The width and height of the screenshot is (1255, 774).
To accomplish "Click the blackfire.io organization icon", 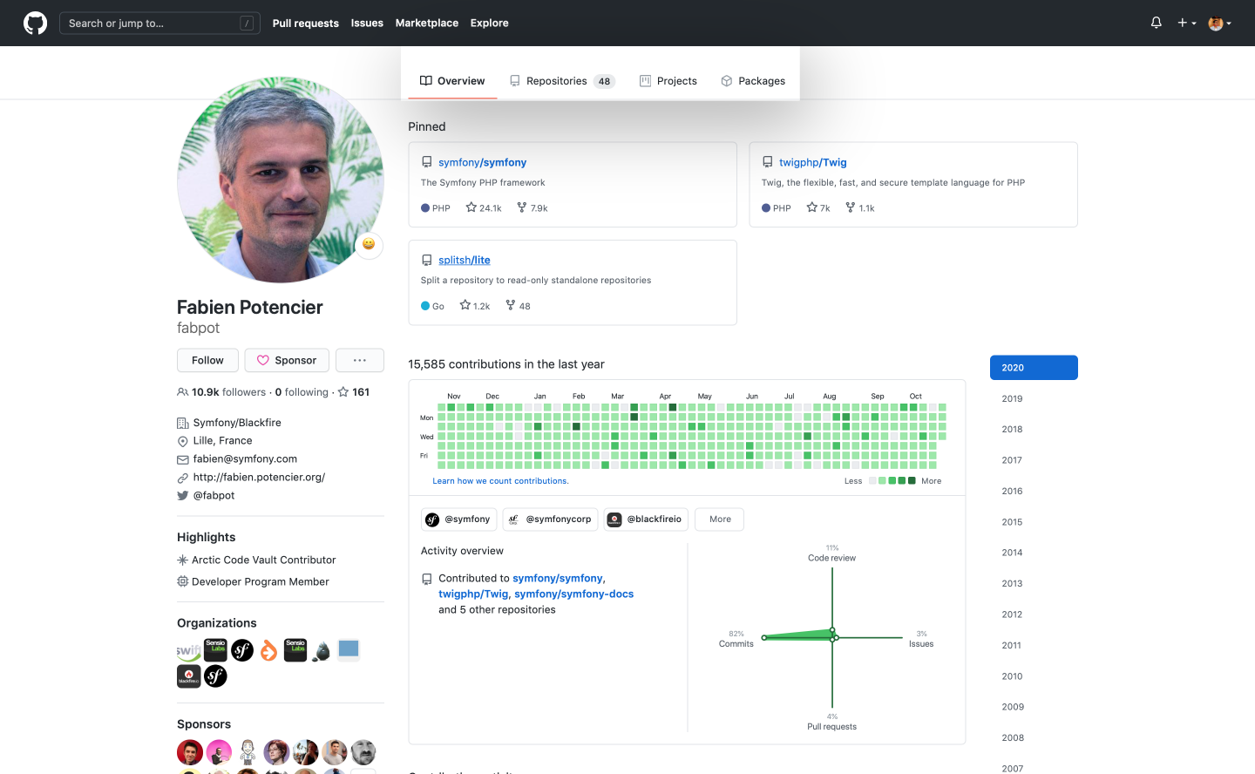I will coord(189,676).
